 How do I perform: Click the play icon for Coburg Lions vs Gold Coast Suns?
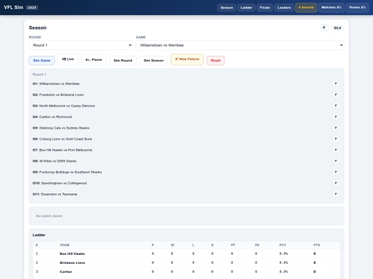[x=336, y=138]
